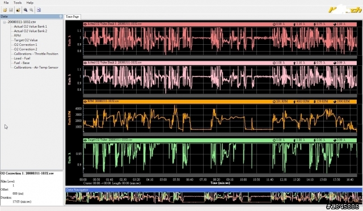Click the Data panel header label
Viewport: 363px width, 211px height.
pyautogui.click(x=4, y=16)
